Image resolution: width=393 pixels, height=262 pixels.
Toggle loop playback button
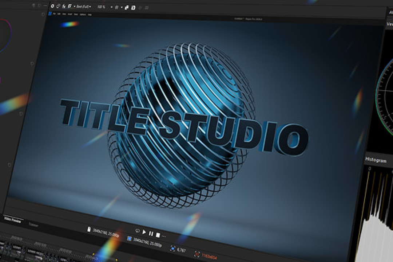click(x=137, y=230)
